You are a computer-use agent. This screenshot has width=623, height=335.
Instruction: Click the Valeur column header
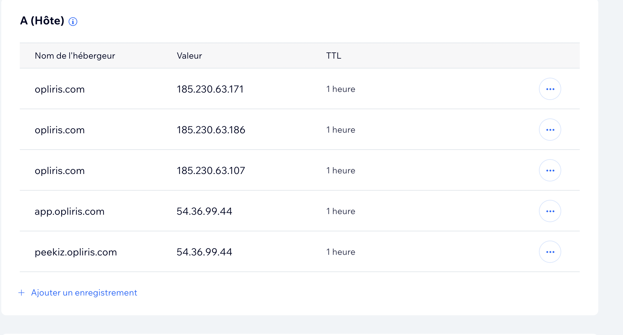(x=189, y=56)
